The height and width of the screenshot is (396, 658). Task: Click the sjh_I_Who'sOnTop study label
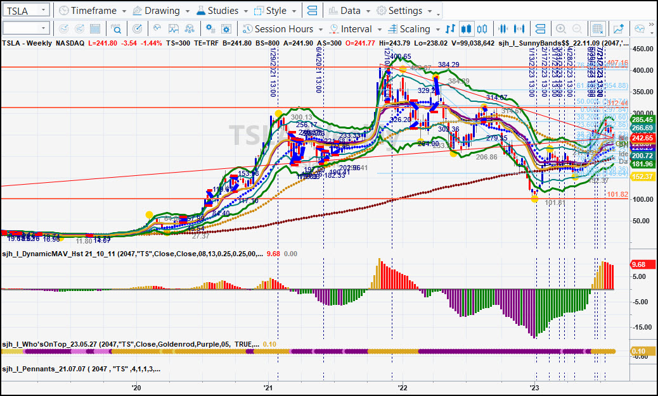pos(131,344)
